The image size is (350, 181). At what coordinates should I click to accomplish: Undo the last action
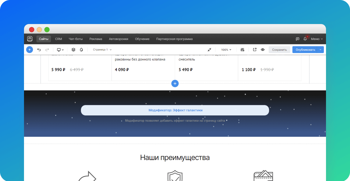click(x=39, y=50)
